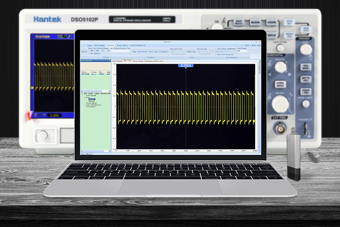Collapse the device tree root node
The height and width of the screenshot is (227, 340).
click(x=82, y=93)
